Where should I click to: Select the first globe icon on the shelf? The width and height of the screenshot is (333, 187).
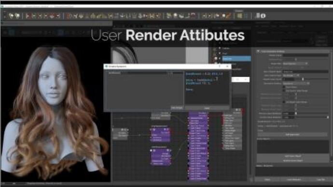11,16
